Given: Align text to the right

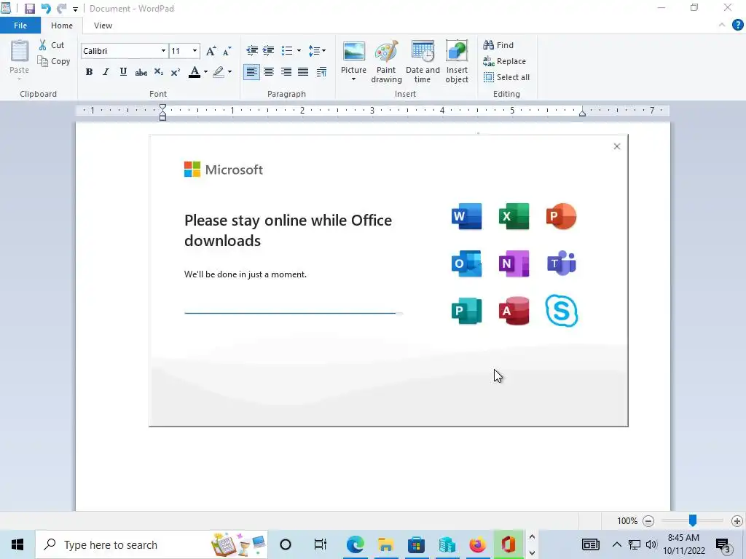Looking at the screenshot, I should coord(286,72).
